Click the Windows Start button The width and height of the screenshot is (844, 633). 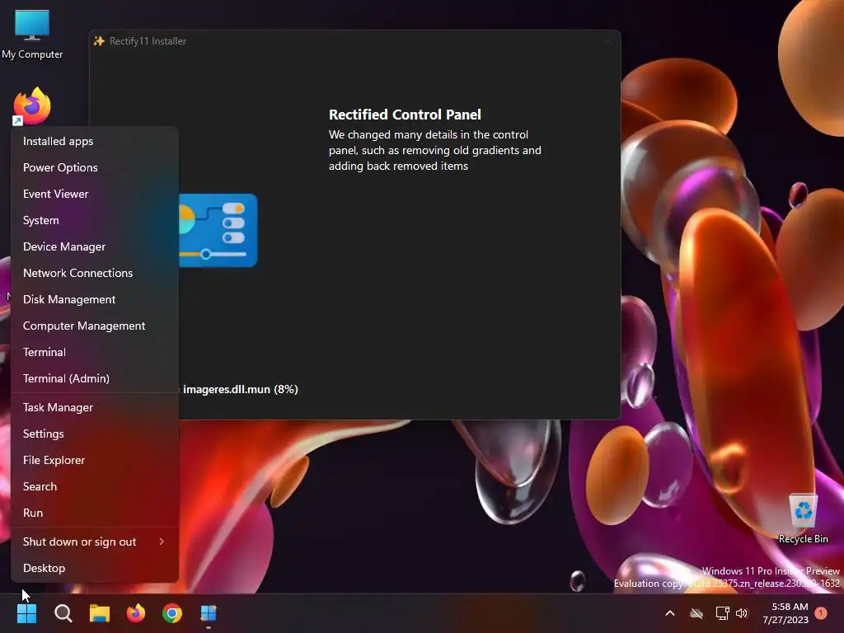[x=26, y=613]
